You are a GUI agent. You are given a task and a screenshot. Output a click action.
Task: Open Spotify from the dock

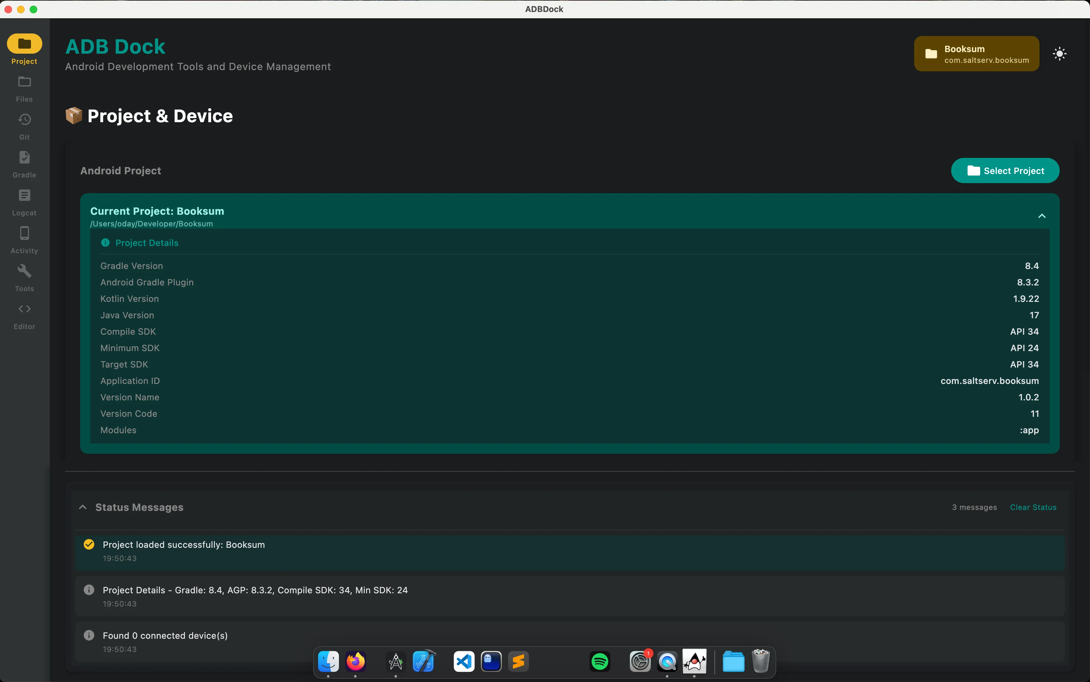tap(600, 662)
